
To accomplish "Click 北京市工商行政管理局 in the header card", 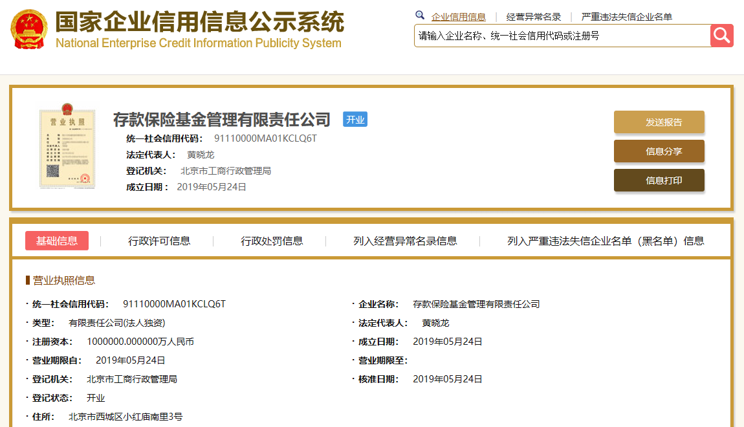I will (x=225, y=171).
